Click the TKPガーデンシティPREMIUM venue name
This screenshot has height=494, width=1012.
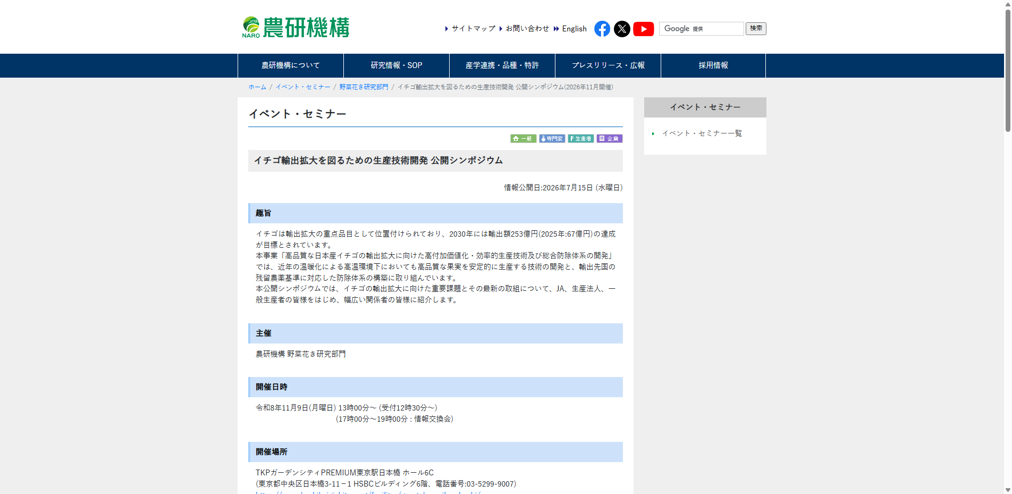pyautogui.click(x=344, y=473)
